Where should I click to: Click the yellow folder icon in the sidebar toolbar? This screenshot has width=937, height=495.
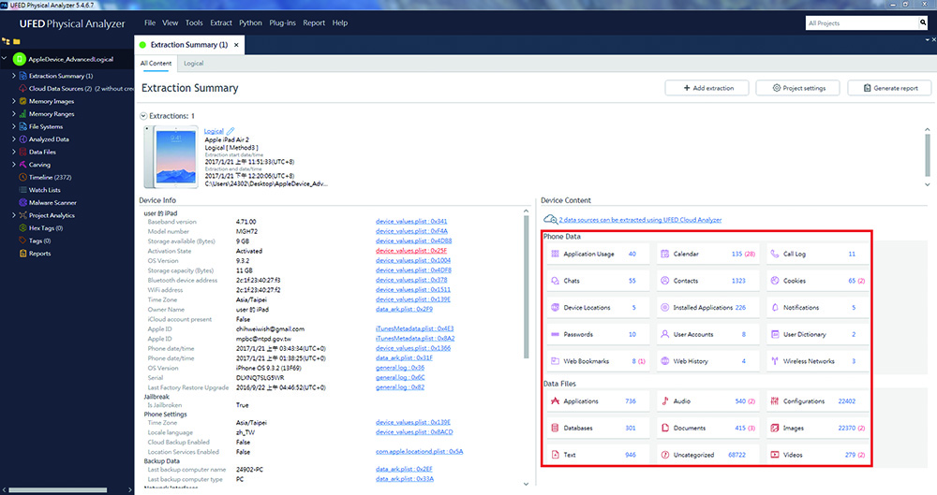pos(17,42)
